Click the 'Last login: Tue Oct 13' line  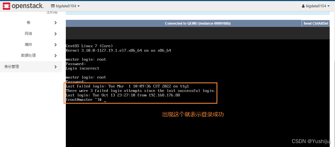tap(123, 95)
